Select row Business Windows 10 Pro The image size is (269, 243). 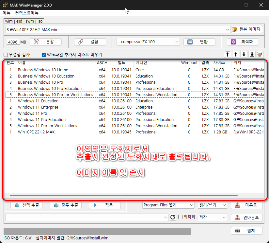135,82
